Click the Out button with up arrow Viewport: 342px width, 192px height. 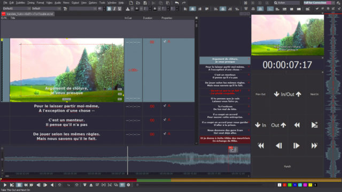point(278,125)
